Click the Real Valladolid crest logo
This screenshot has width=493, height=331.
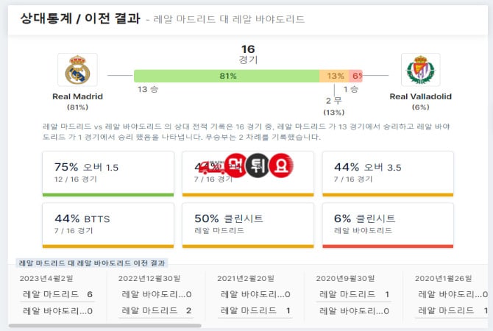tap(420, 70)
